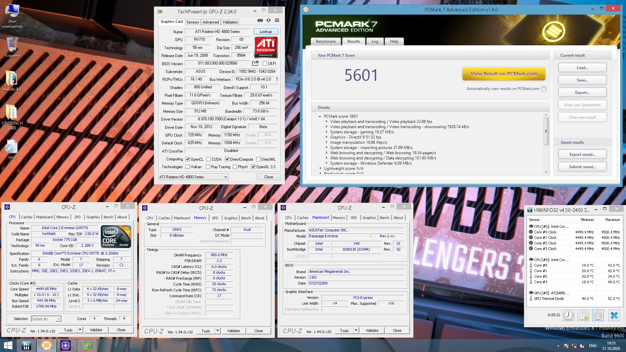The width and height of the screenshot is (626, 352).
Task: Click the PCMark 7 orange taskbar icon
Action: (x=46, y=345)
